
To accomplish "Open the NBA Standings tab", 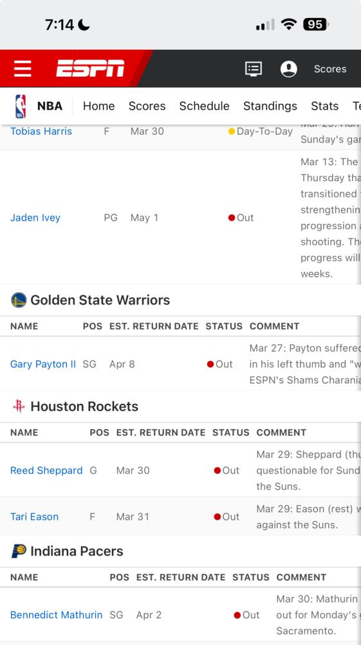I will (270, 106).
